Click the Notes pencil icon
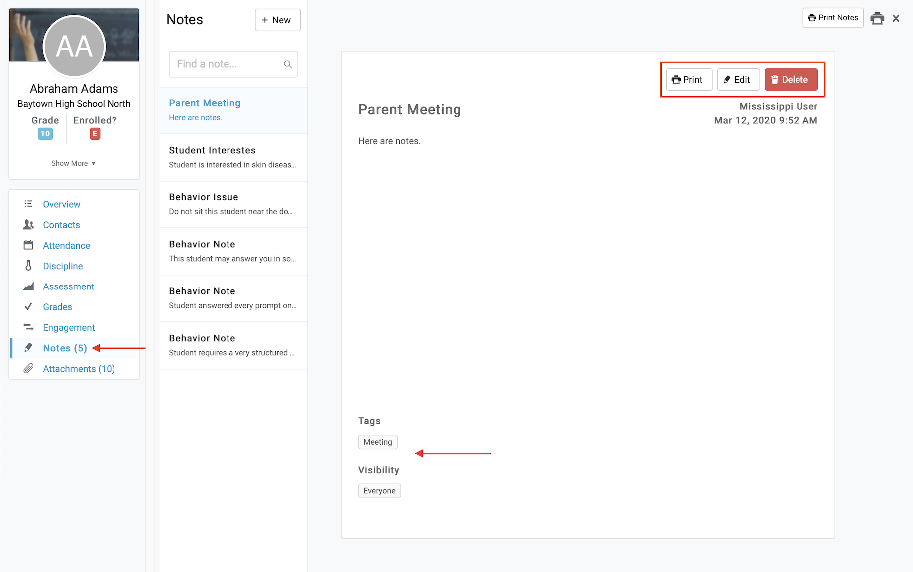The height and width of the screenshot is (572, 913). click(28, 348)
